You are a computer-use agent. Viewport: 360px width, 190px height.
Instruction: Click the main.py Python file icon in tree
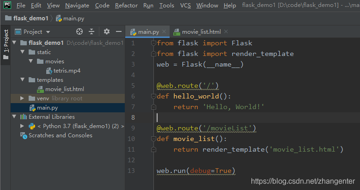[x=32, y=108]
